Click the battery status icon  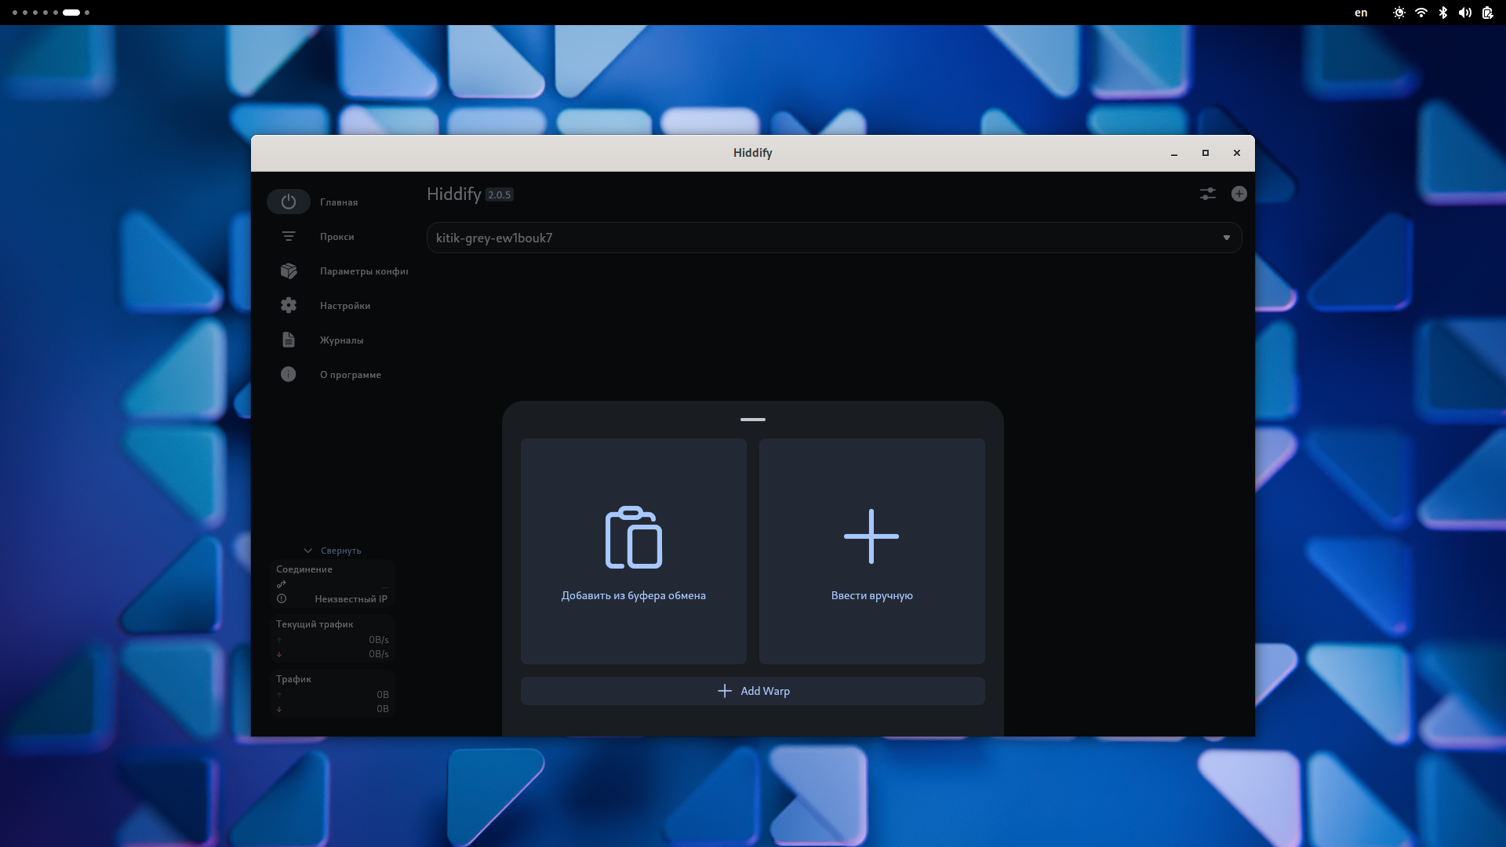tap(1487, 13)
